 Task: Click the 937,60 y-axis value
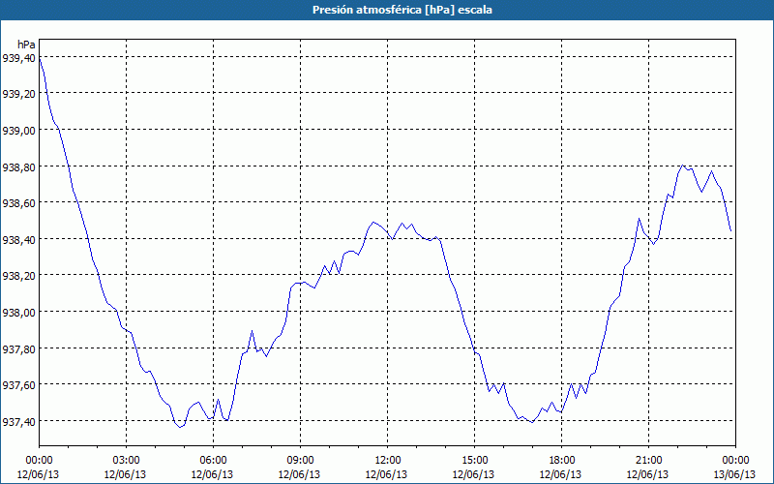click(x=18, y=385)
